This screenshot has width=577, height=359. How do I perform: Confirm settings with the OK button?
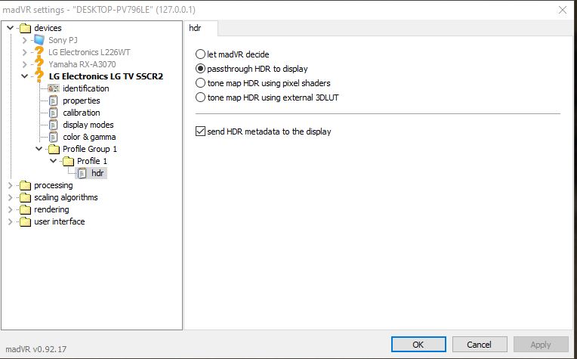point(418,345)
